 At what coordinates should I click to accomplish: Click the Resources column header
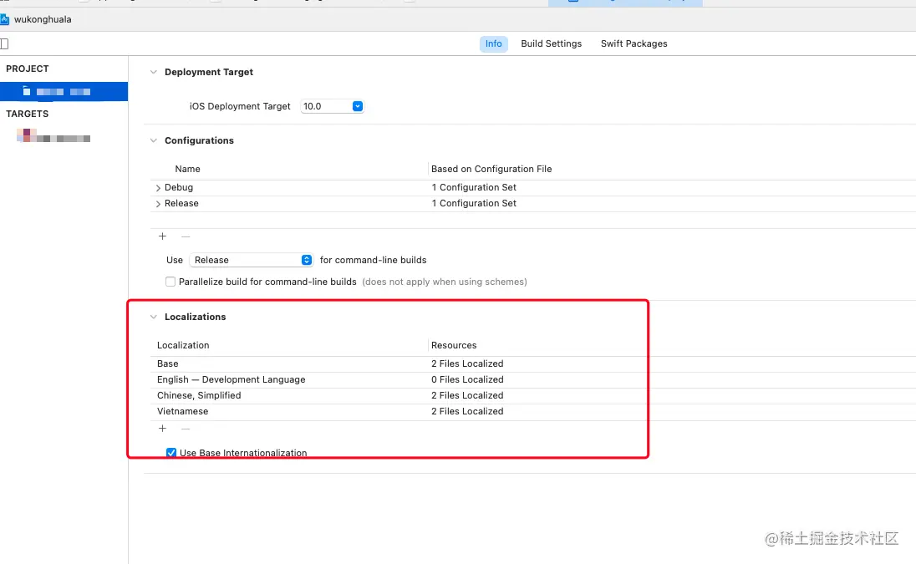454,345
